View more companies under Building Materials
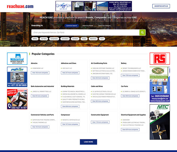Viewport: 177px width, 152px height. [x=70, y=106]
